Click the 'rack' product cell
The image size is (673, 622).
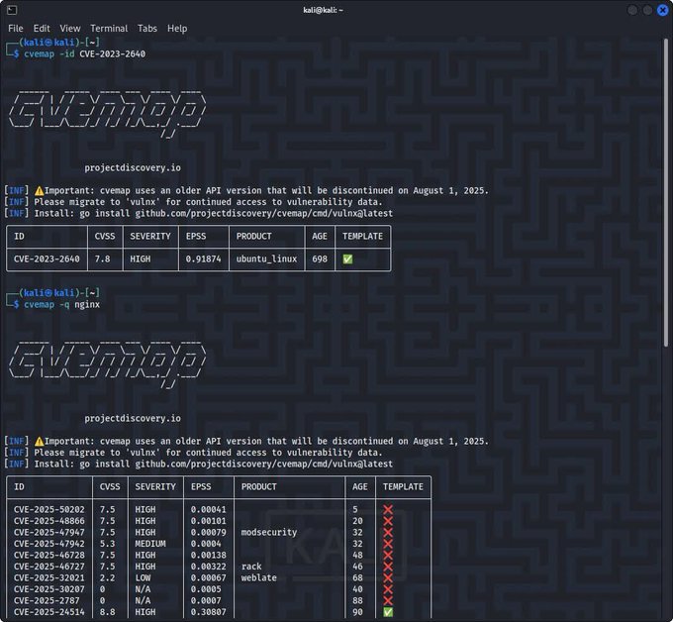point(251,567)
